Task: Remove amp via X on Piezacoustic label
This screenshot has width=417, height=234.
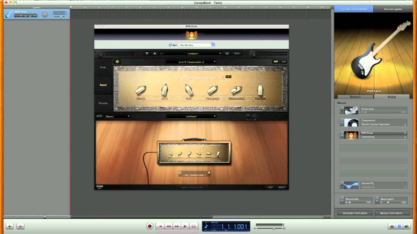Action: (209, 173)
